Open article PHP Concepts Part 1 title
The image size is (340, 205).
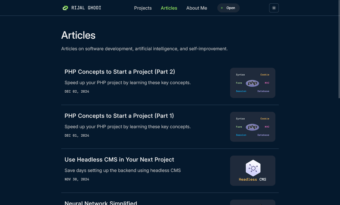point(119,116)
